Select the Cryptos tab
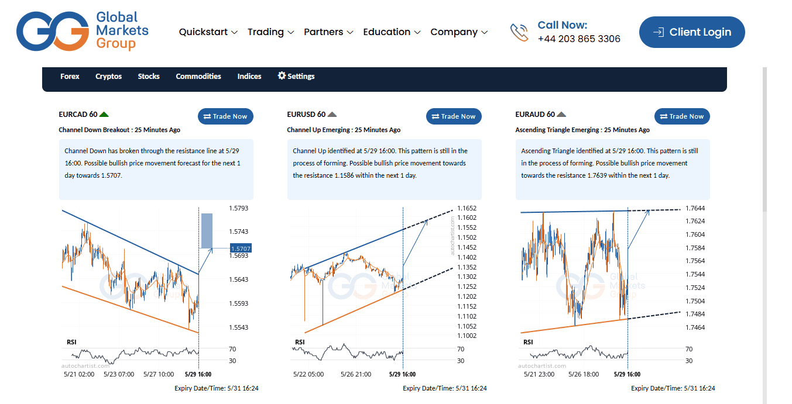Screen dimensions: 792x404 click(109, 76)
